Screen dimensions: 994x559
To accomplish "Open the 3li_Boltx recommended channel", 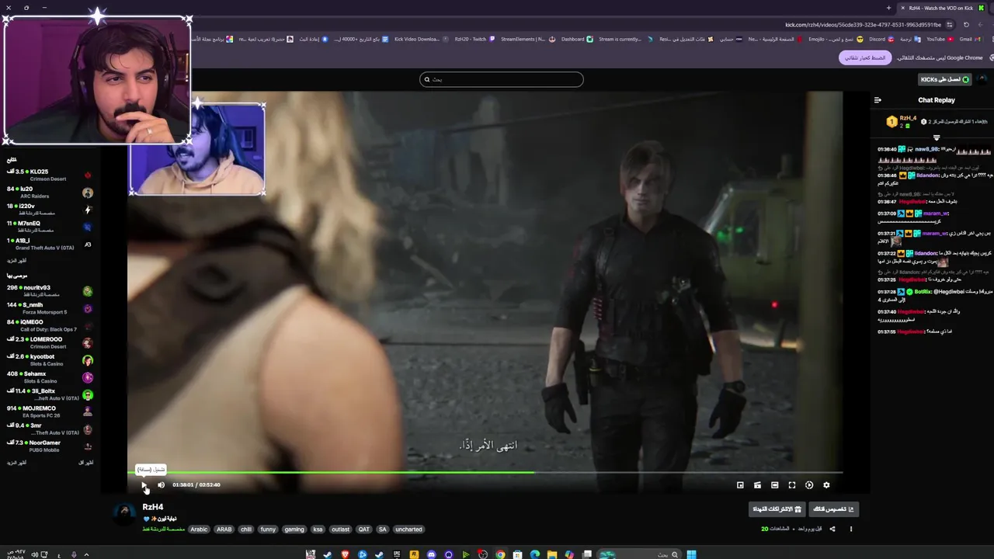I will tap(50, 394).
